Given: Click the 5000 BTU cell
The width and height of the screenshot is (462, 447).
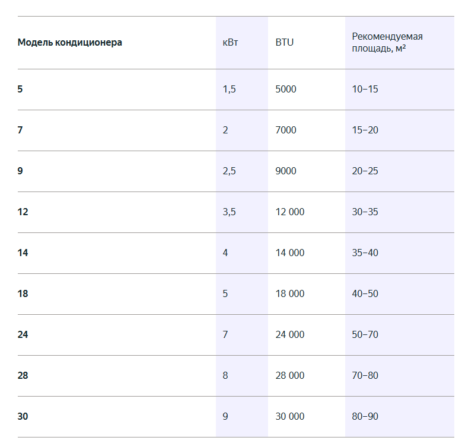Looking at the screenshot, I should click(286, 90).
